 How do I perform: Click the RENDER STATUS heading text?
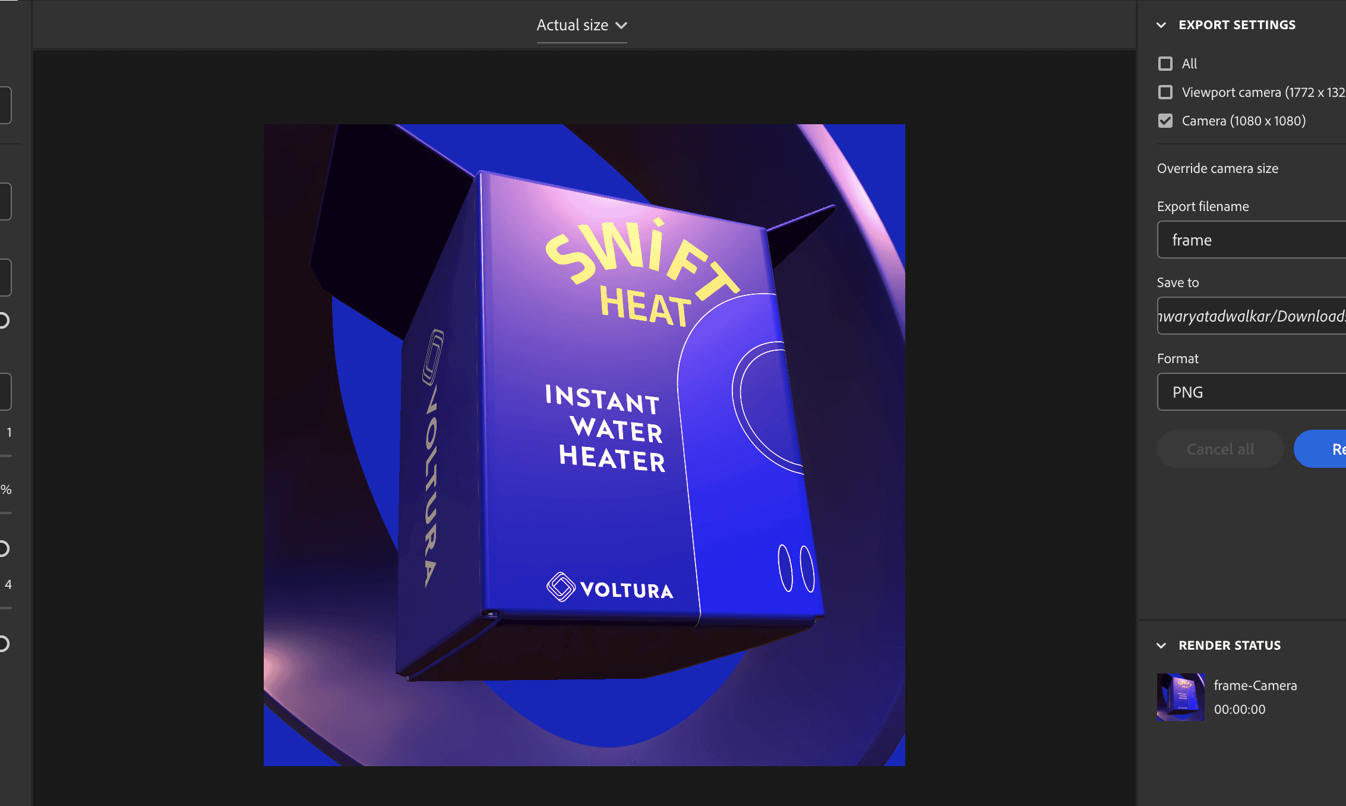pyautogui.click(x=1229, y=646)
